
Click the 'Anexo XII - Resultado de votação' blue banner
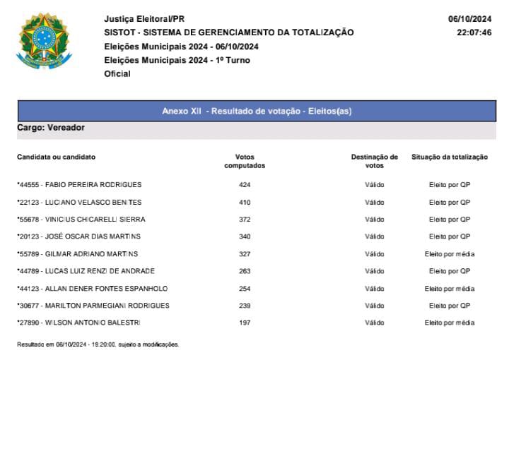257,111
